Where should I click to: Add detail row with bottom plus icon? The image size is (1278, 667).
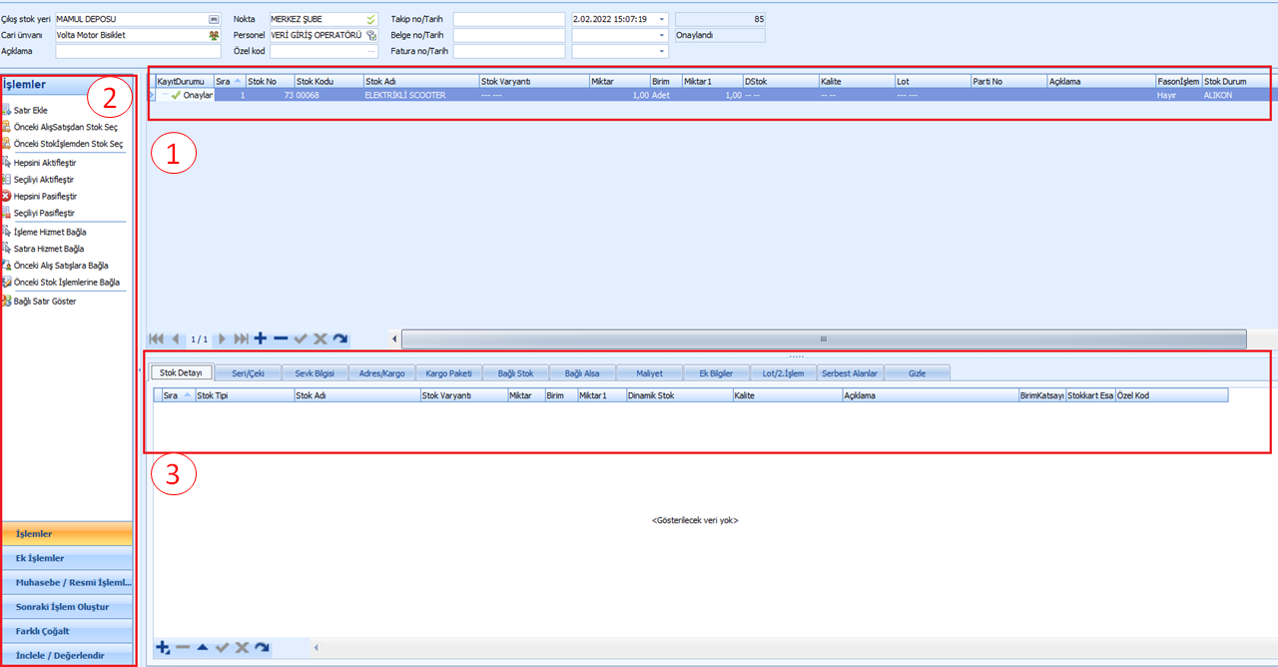pos(163,647)
